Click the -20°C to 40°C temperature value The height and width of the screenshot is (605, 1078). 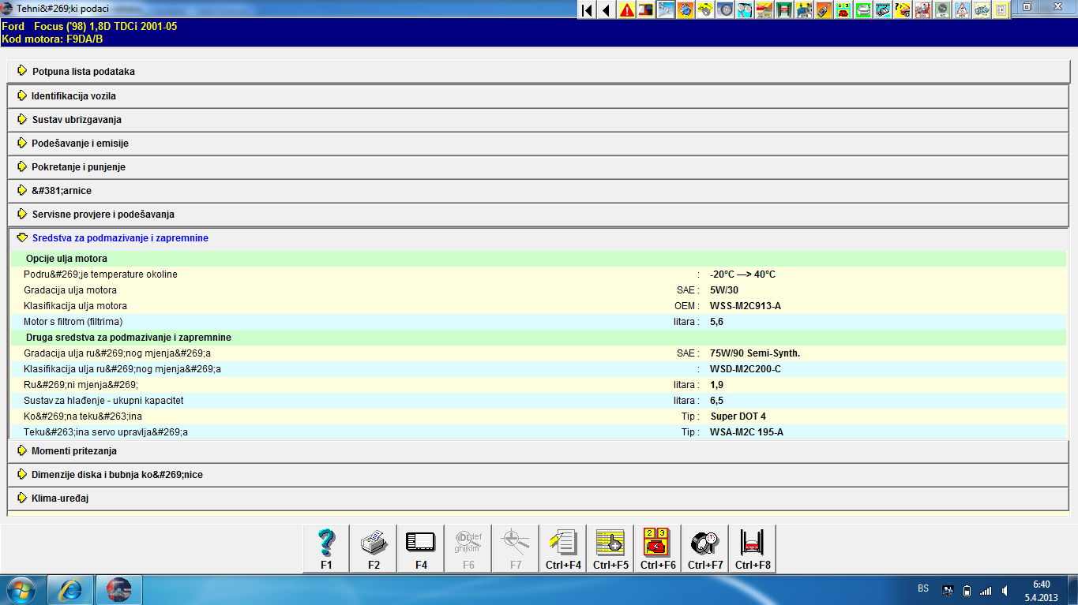pos(742,274)
